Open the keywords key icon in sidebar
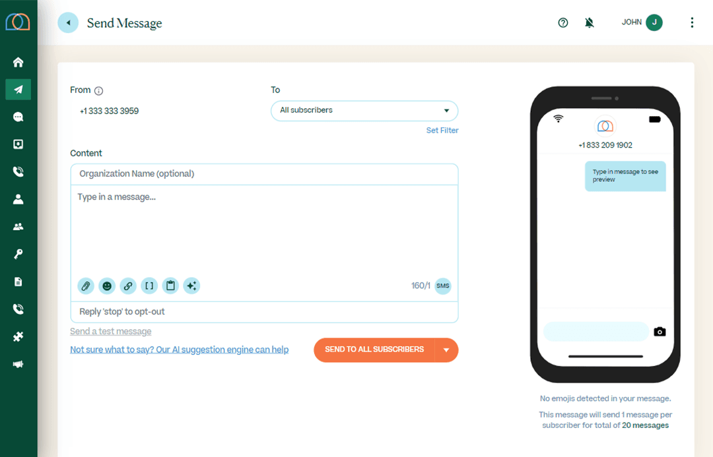Screen dimensions: 713x457 click(x=18, y=254)
